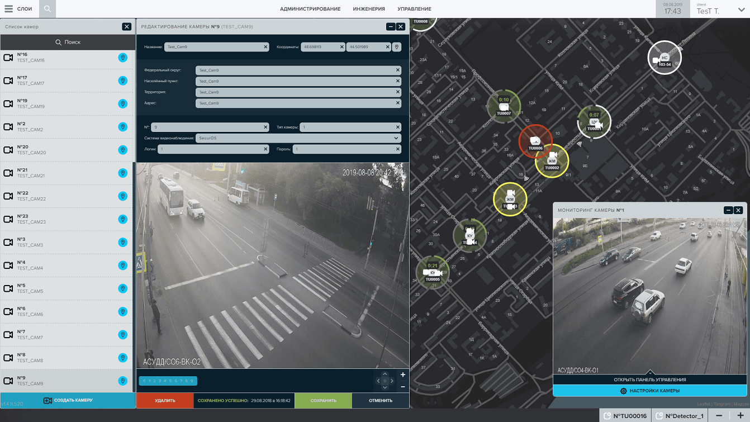Open the АДМИНИСТРИРОВАНИЕ menu
Screen dimensions: 750x422
[x=310, y=9]
